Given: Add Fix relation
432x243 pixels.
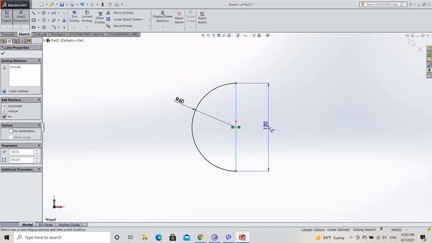Looking at the screenshot, I should (x=7, y=117).
